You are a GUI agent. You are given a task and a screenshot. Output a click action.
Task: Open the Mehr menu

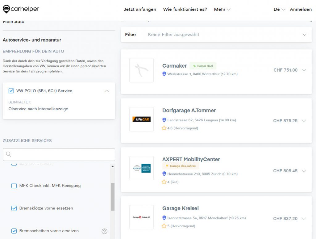pos(222,9)
